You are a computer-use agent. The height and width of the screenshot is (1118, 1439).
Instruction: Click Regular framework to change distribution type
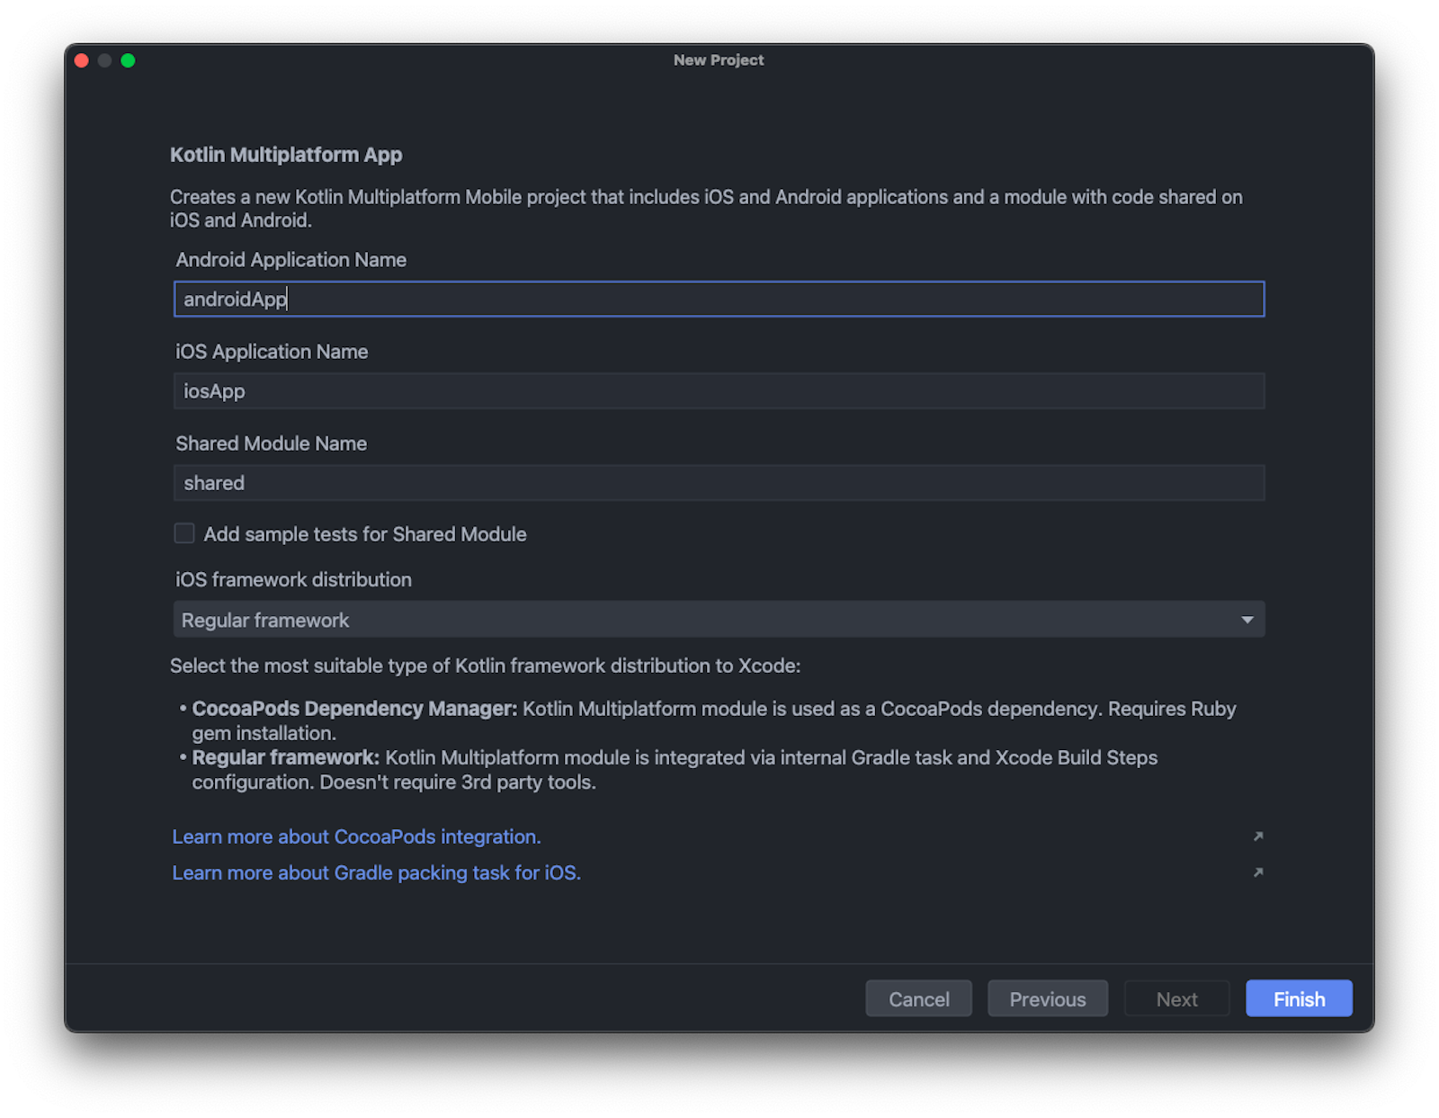264,619
